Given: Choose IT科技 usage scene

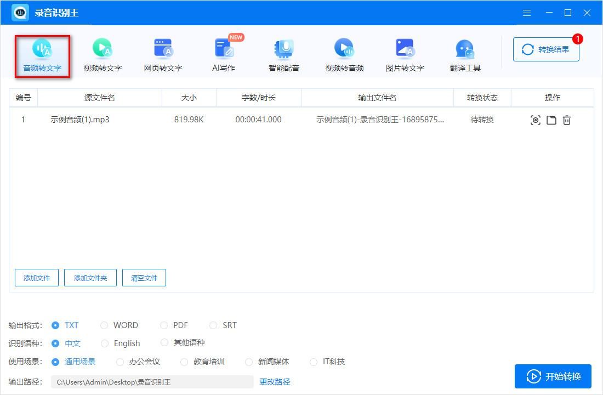Looking at the screenshot, I should (x=327, y=362).
